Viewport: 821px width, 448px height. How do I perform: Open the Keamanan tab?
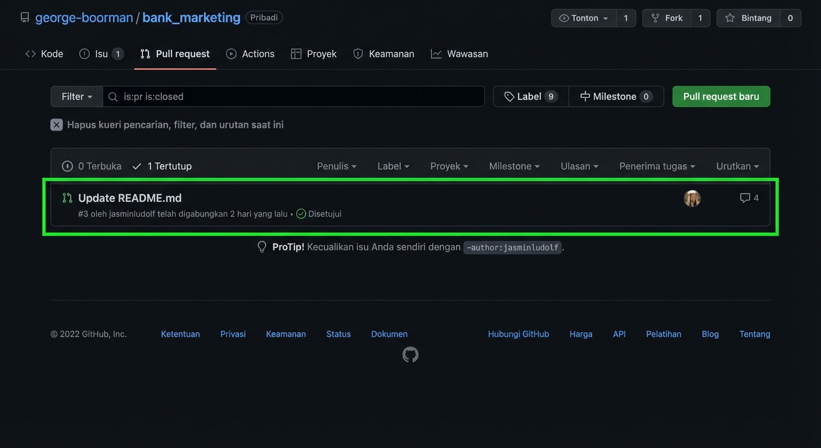tap(384, 54)
